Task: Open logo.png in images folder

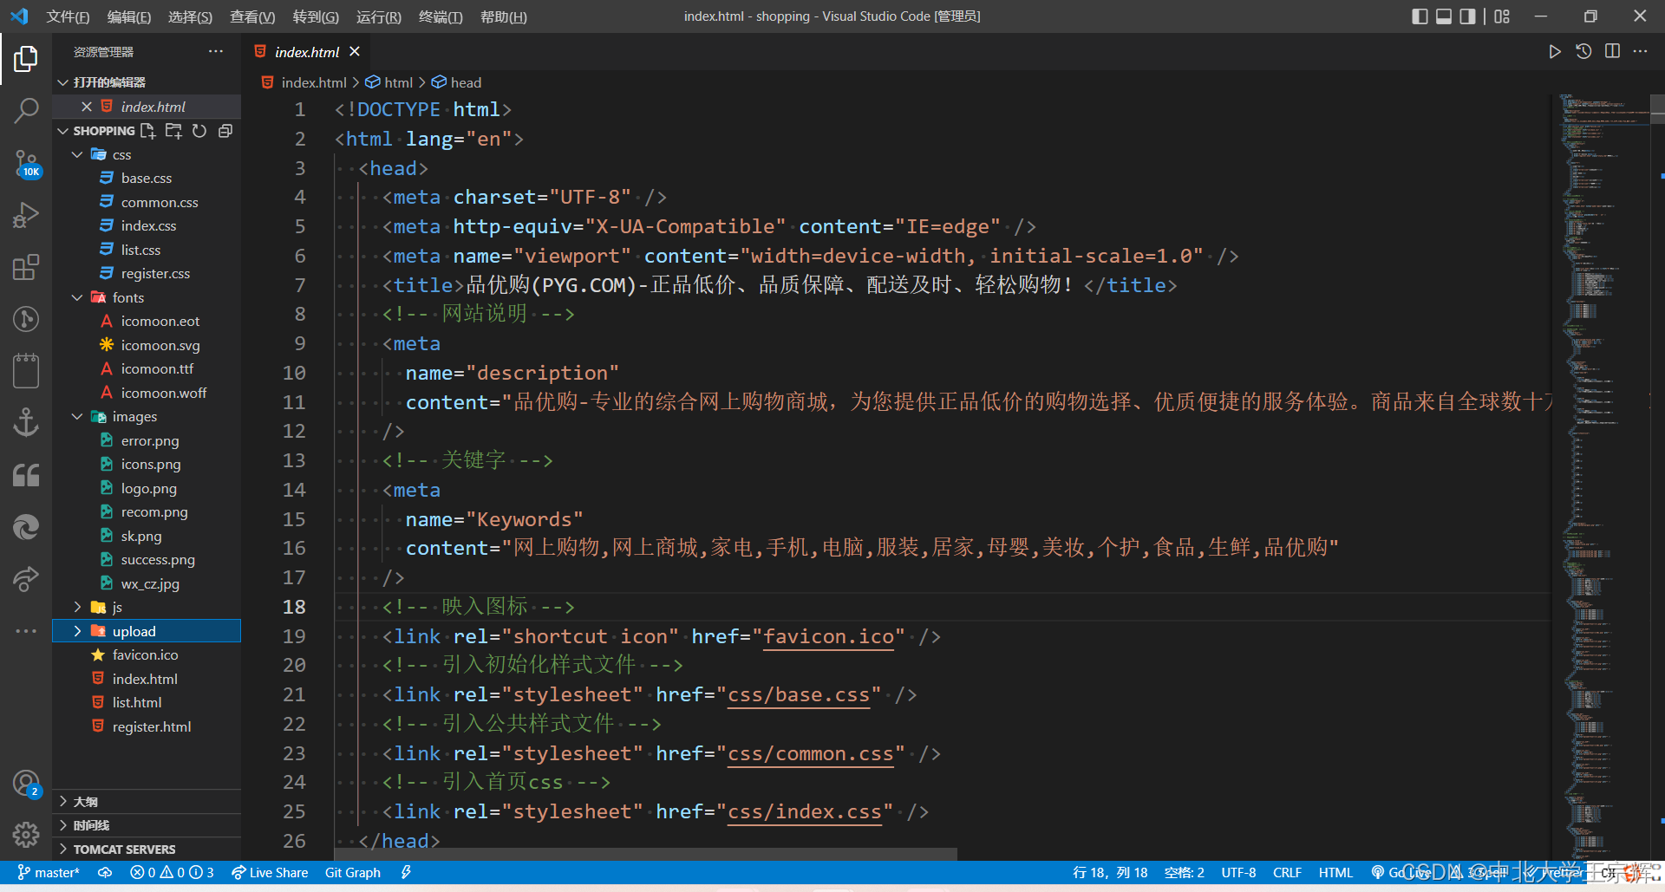Action: coord(148,488)
